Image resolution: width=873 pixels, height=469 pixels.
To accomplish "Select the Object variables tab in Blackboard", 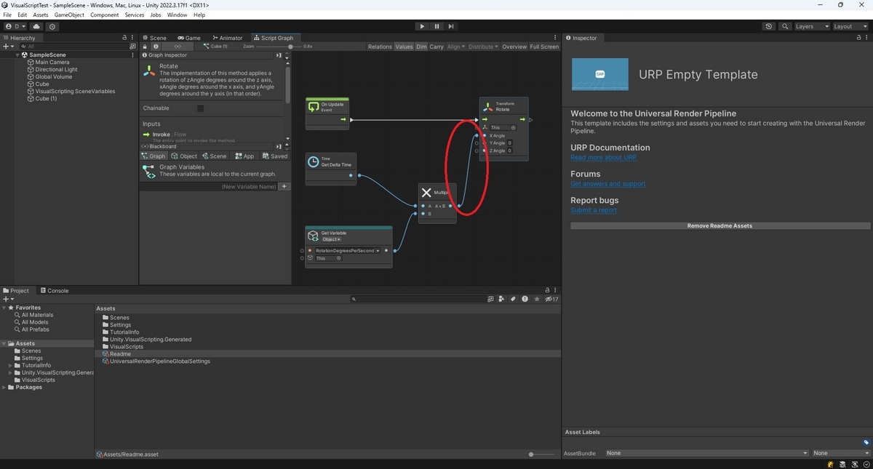I will pos(184,156).
